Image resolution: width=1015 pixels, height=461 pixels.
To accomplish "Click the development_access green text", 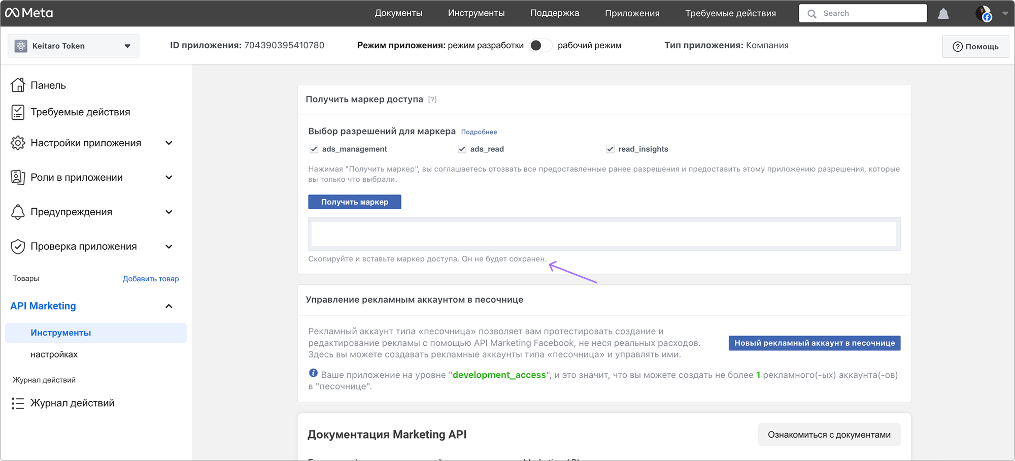I will click(x=499, y=375).
